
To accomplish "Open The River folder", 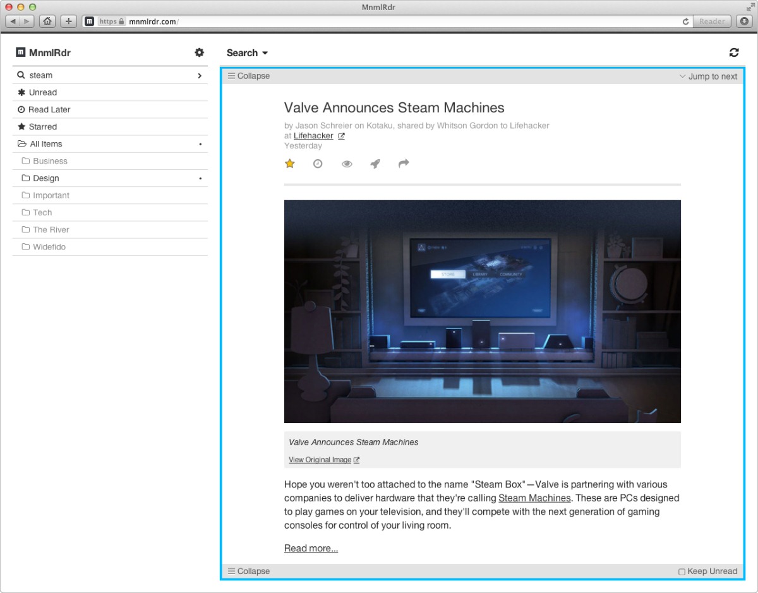I will point(110,229).
